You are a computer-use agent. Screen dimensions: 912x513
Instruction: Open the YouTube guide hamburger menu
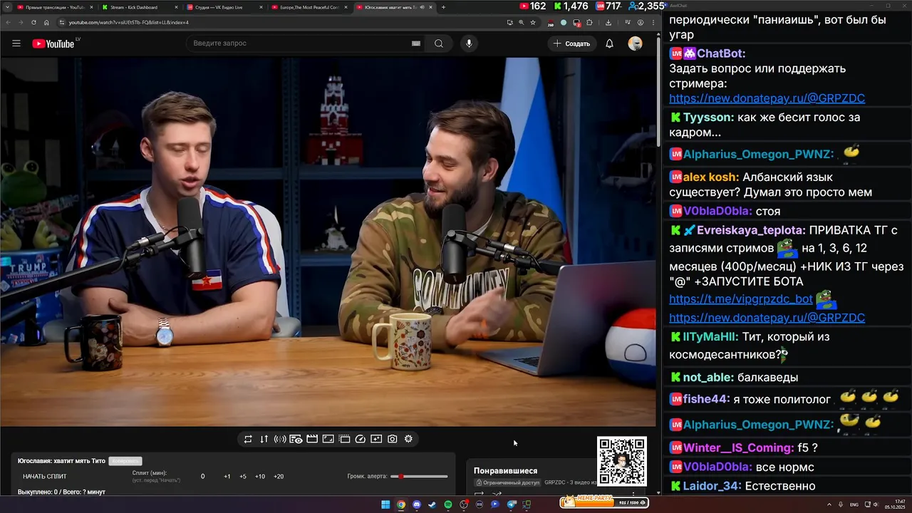16,43
